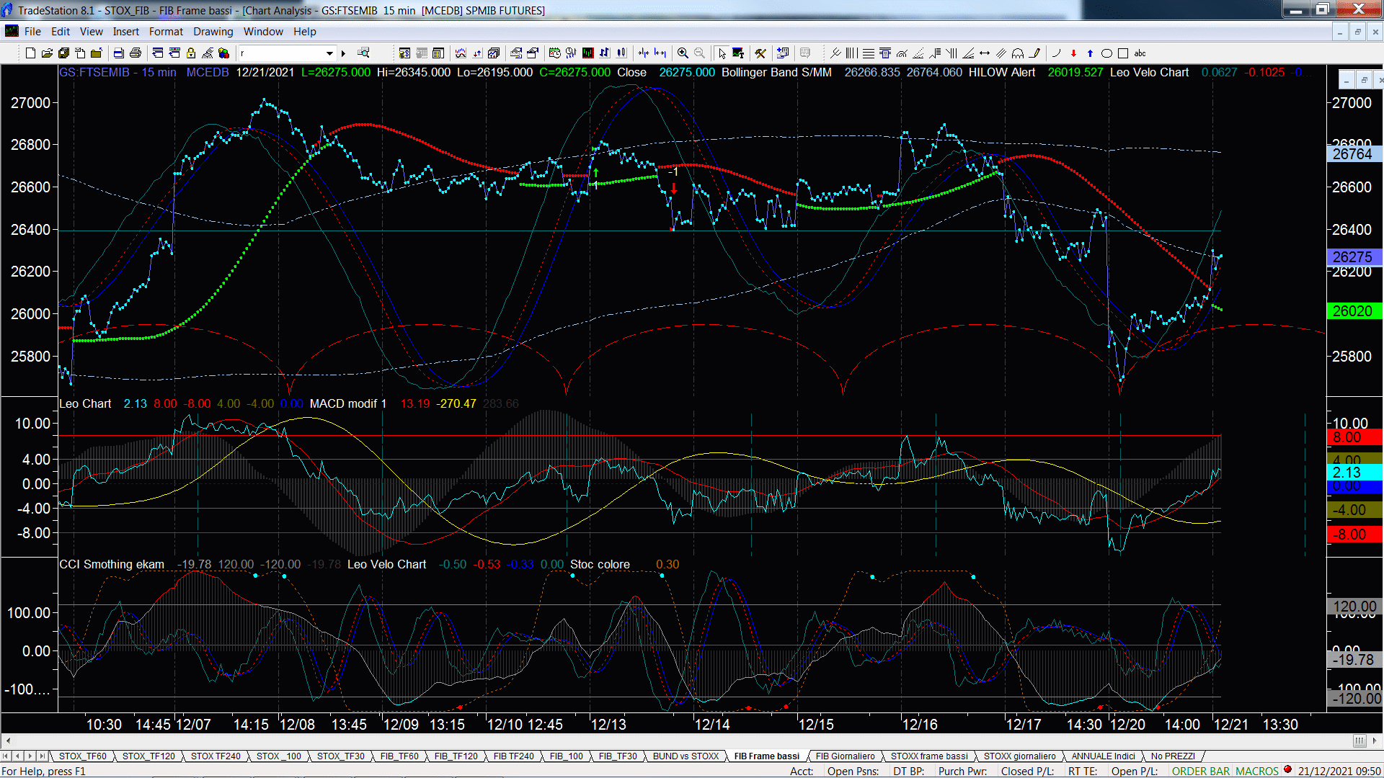This screenshot has width=1384, height=778.
Task: Select the abc text drawing tool
Action: coord(1140,53)
